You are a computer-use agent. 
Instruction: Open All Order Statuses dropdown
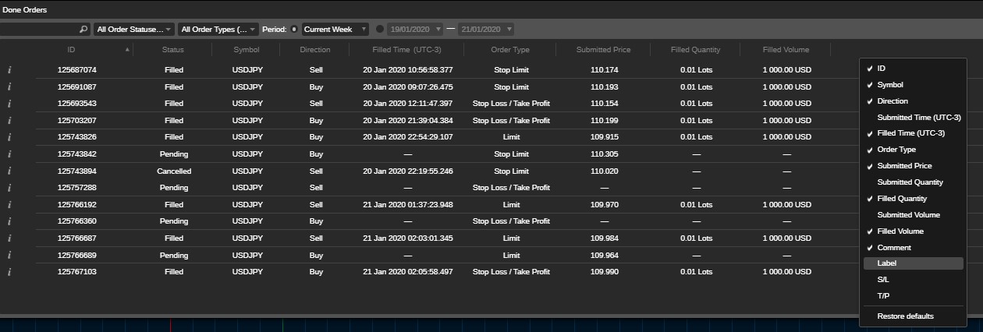(x=134, y=29)
